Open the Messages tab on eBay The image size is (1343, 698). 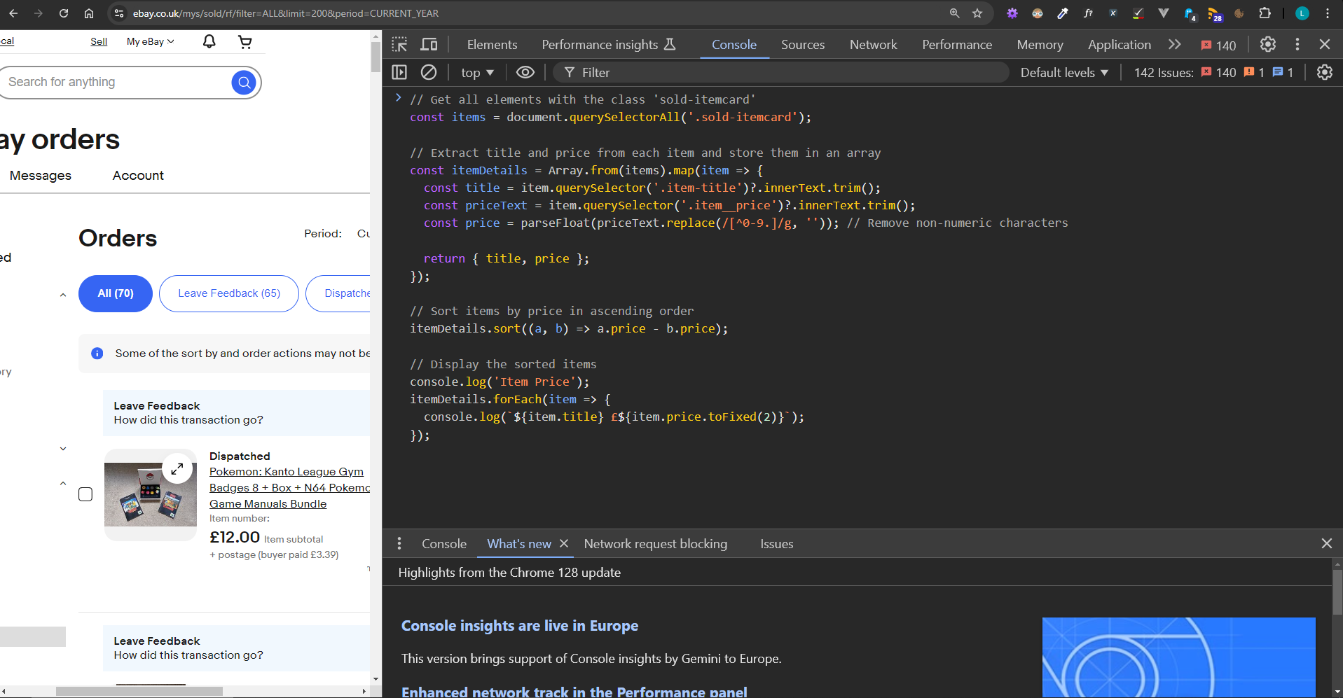coord(41,176)
